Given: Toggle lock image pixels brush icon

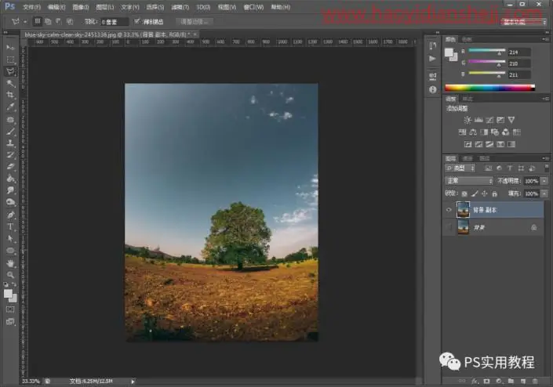Looking at the screenshot, I should (x=475, y=193).
